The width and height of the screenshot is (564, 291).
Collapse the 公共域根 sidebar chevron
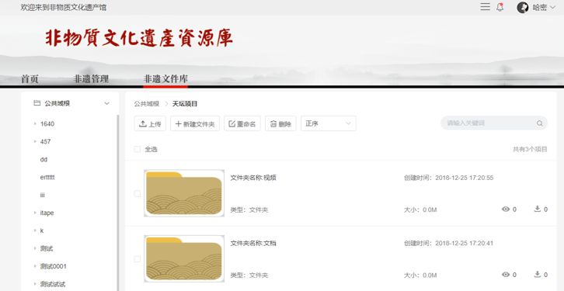pos(107,103)
